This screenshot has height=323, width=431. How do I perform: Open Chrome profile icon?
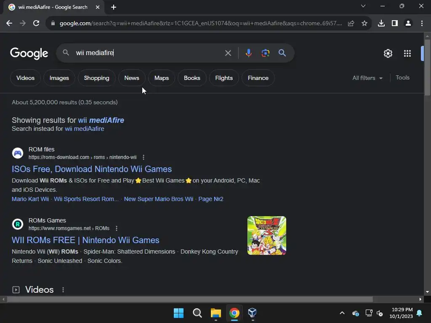[408, 24]
